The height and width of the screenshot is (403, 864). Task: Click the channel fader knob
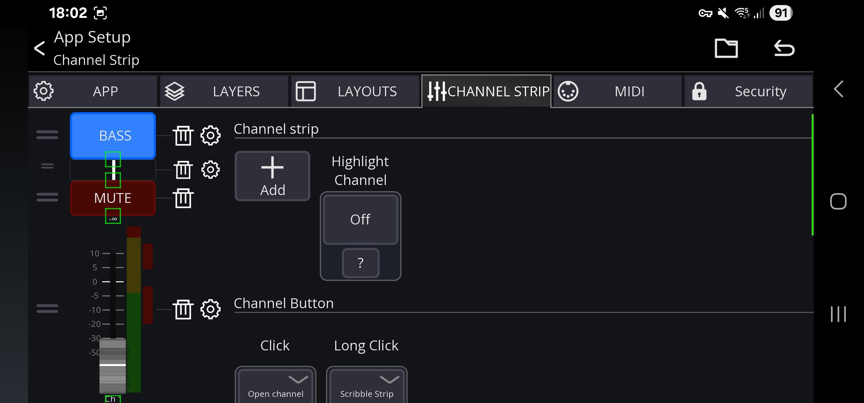[113, 365]
